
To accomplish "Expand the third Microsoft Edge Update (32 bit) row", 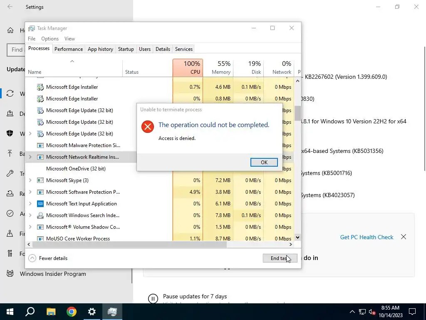I will 30,134.
